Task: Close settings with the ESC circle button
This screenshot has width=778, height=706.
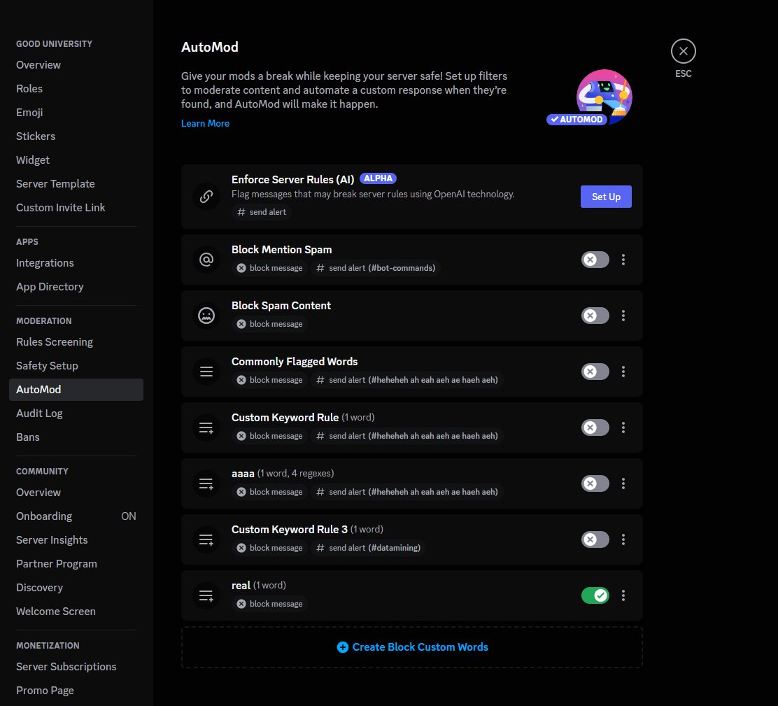Action: pyautogui.click(x=684, y=51)
